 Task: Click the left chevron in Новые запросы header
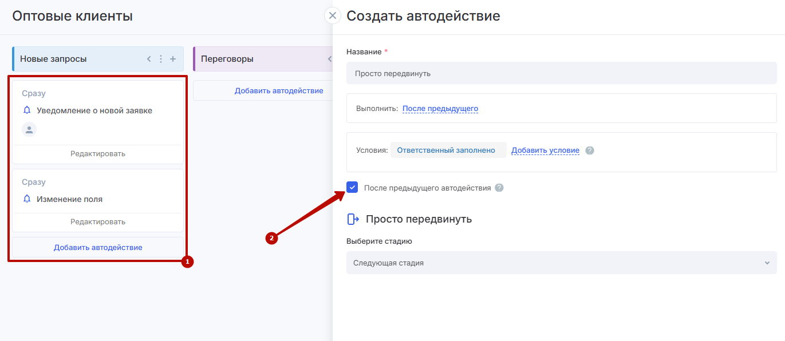(149, 59)
